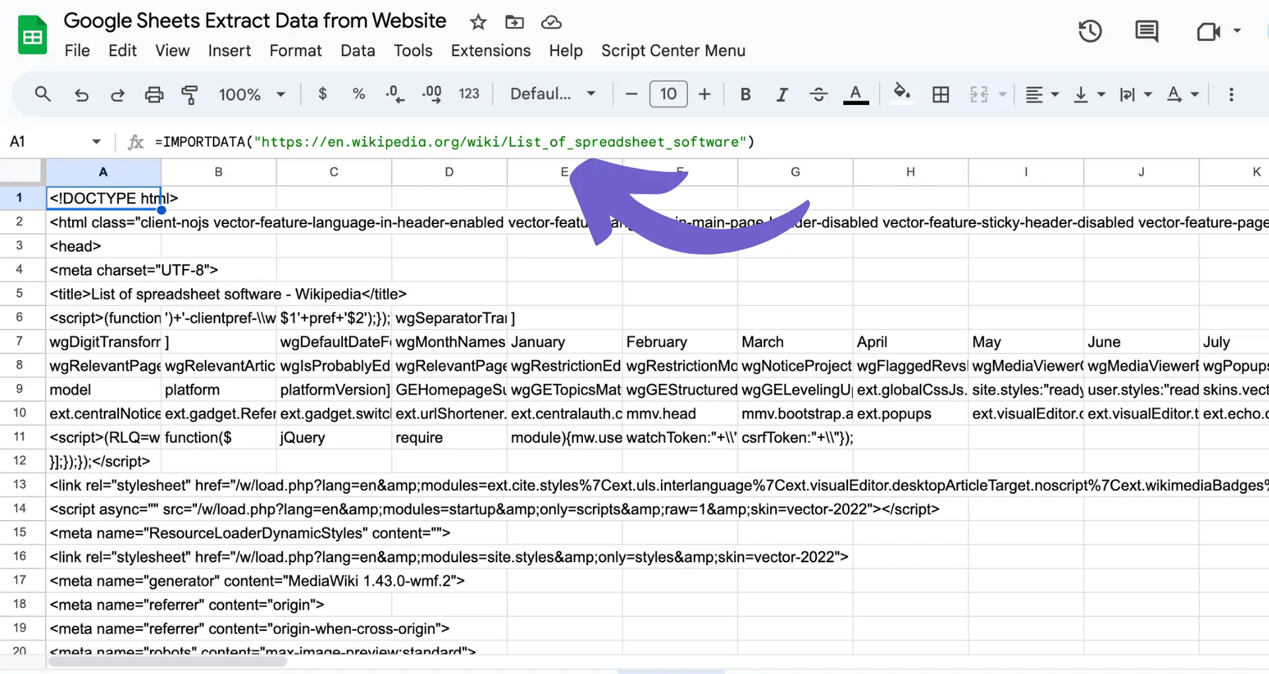Toggle strikethrough formatting

818,94
